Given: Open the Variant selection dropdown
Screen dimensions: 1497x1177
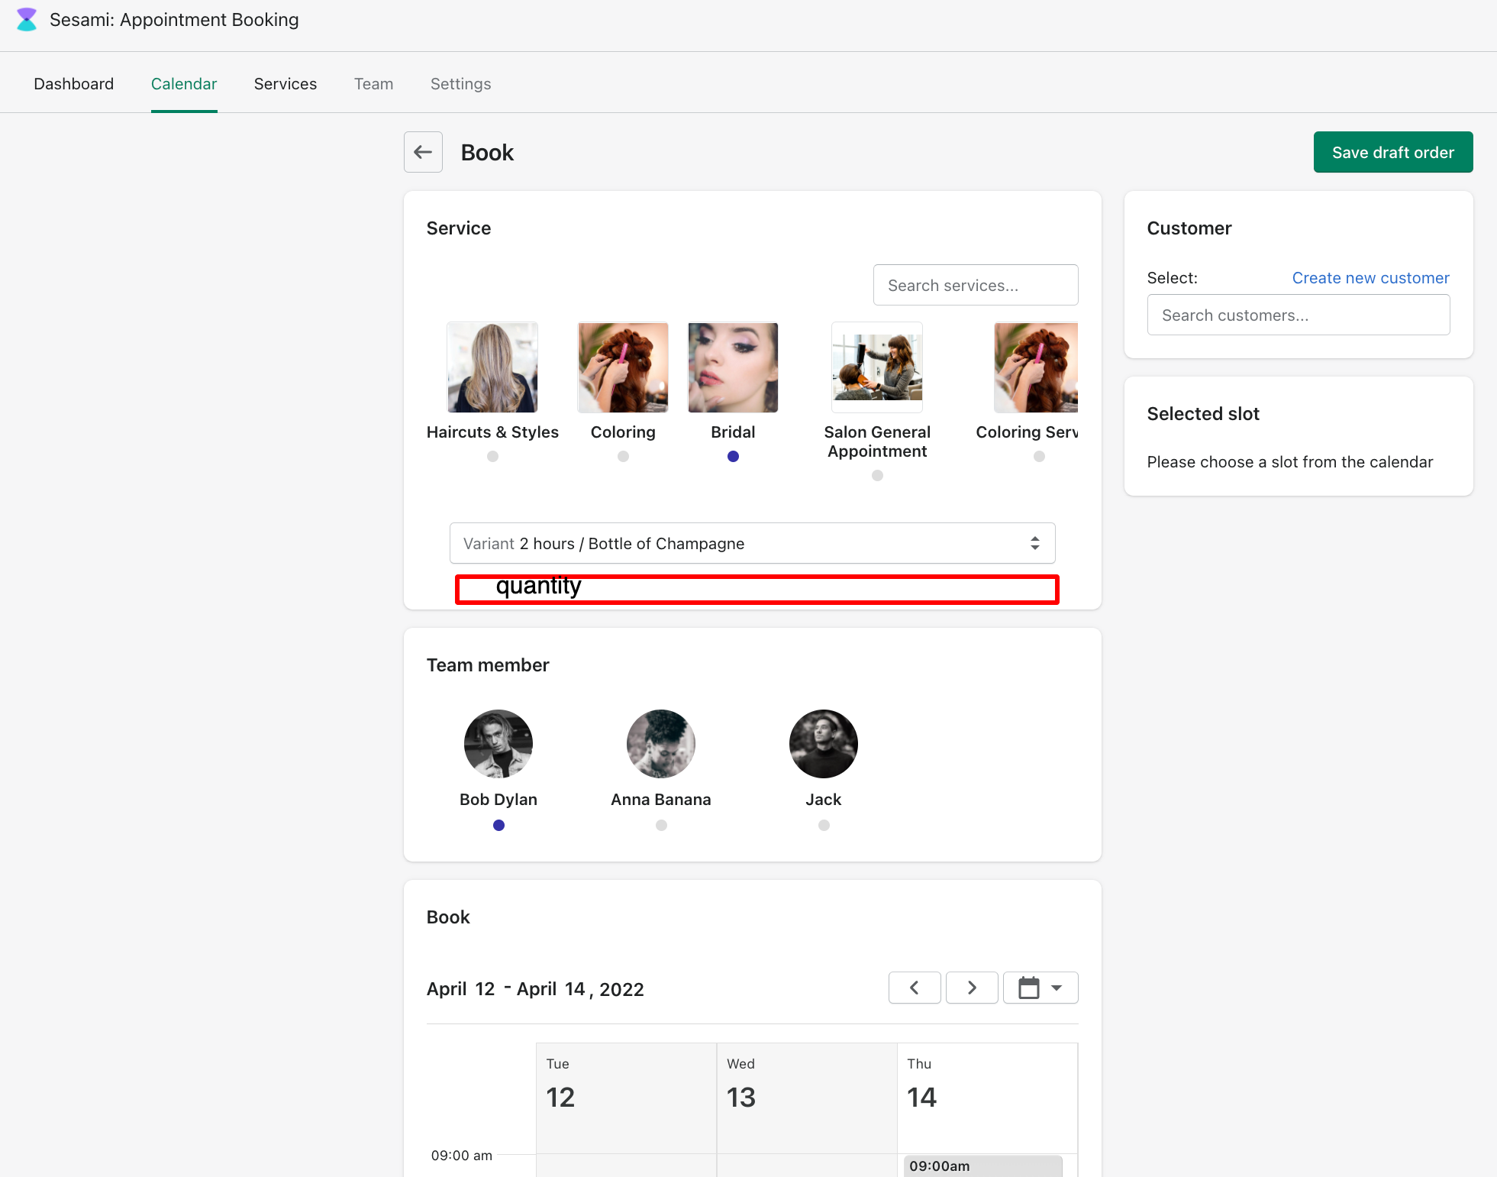Looking at the screenshot, I should click(x=753, y=543).
